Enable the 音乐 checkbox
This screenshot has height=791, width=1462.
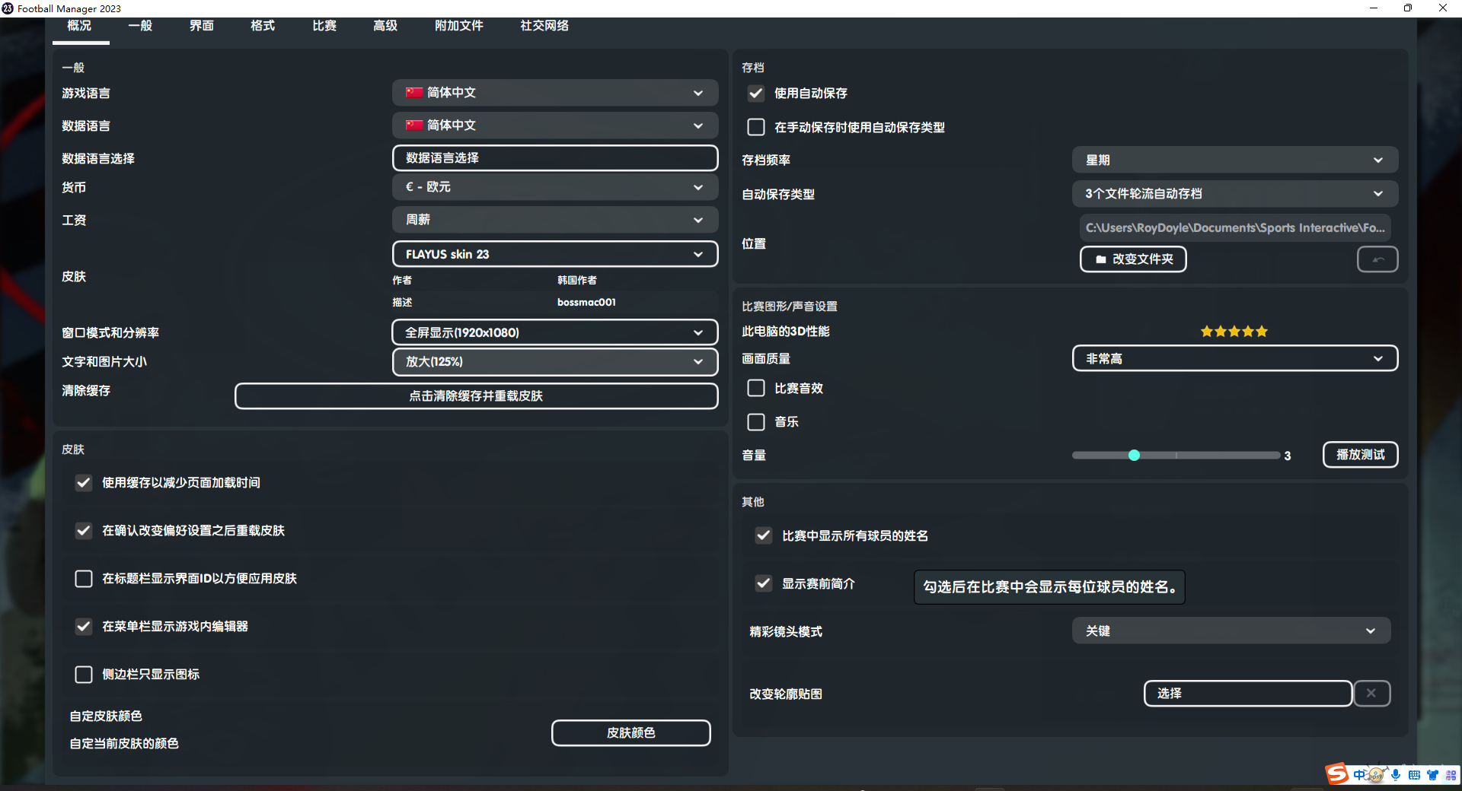click(756, 421)
